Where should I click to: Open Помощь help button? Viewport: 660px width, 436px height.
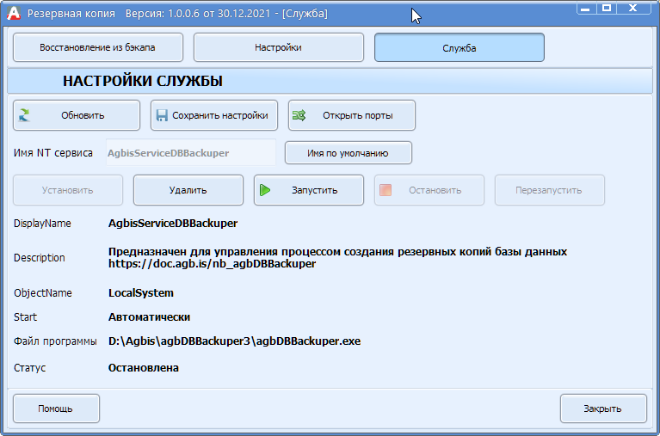57,408
